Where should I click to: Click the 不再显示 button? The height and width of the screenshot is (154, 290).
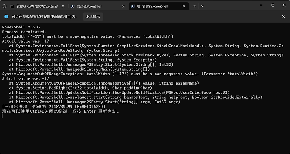tap(93, 17)
